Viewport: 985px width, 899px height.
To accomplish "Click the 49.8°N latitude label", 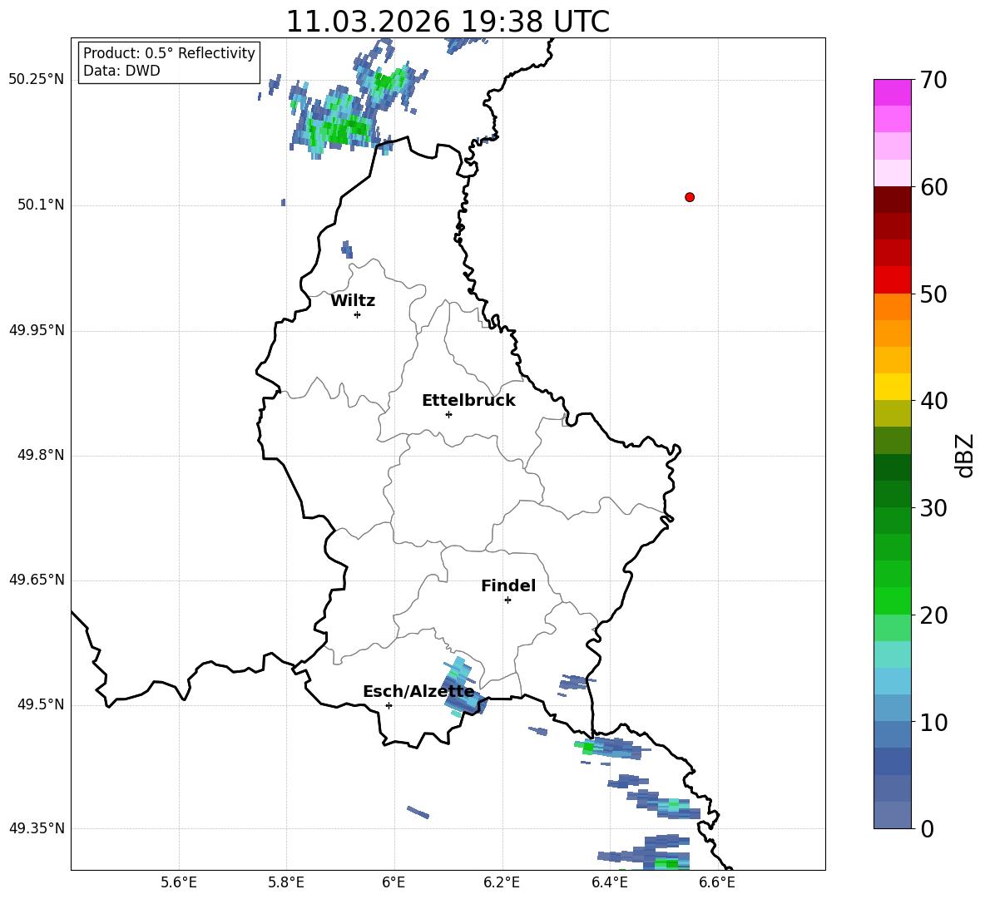I will (x=41, y=455).
